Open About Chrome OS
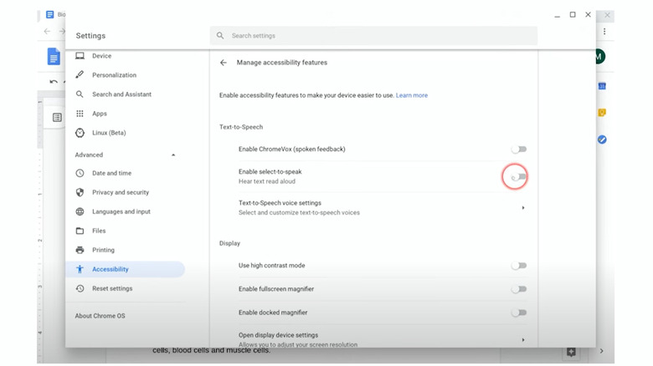The height and width of the screenshot is (366, 653). tap(100, 316)
